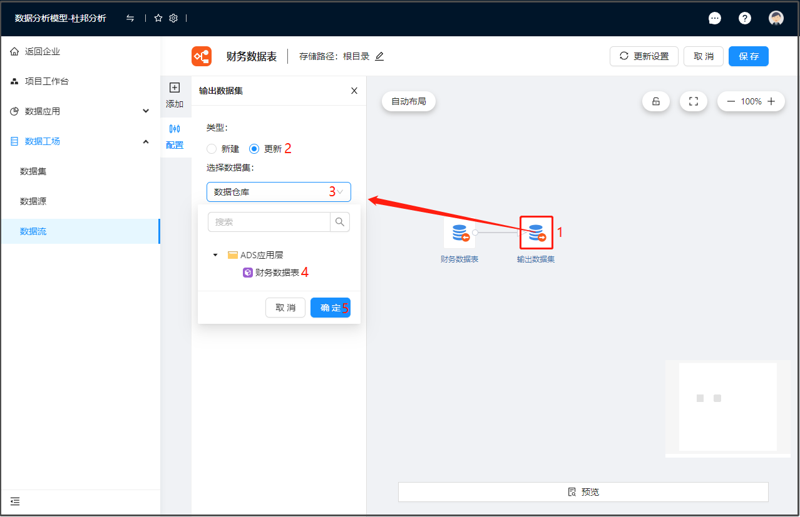Click the output dataset node icon
800x517 pixels.
click(x=536, y=233)
